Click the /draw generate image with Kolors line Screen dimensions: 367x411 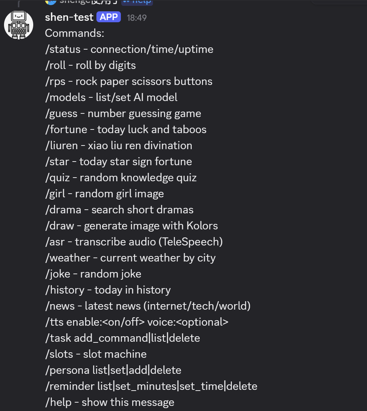click(131, 226)
